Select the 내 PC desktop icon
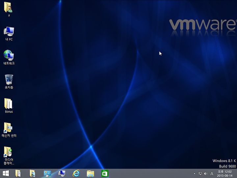Screen dimensions: 237x178 [9, 34]
